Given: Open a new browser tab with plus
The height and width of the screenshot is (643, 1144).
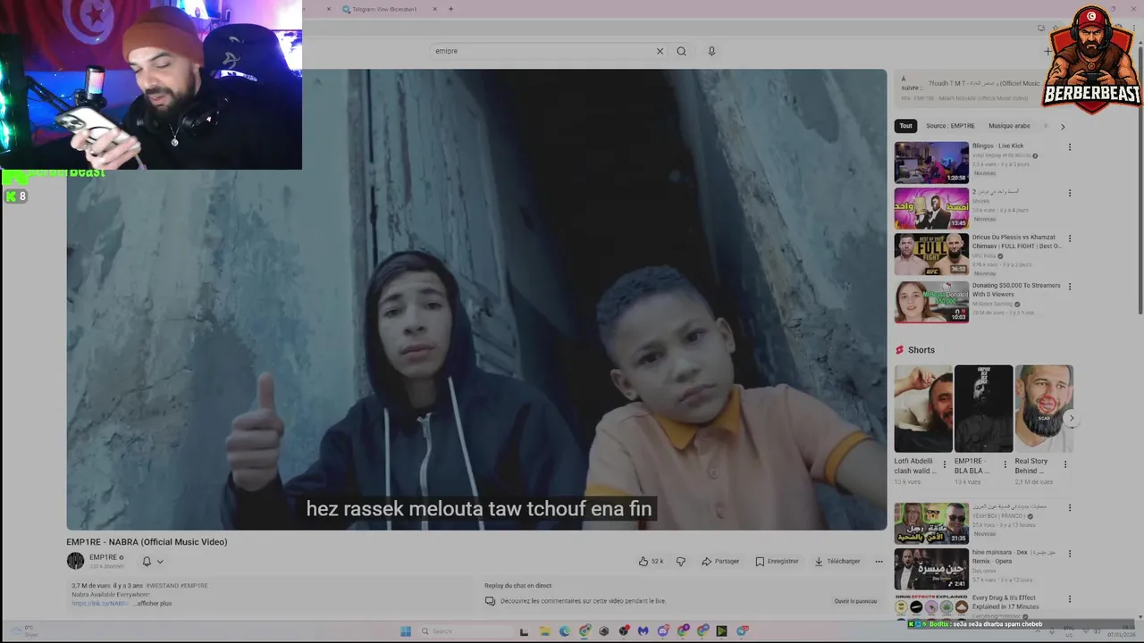Looking at the screenshot, I should 450,9.
